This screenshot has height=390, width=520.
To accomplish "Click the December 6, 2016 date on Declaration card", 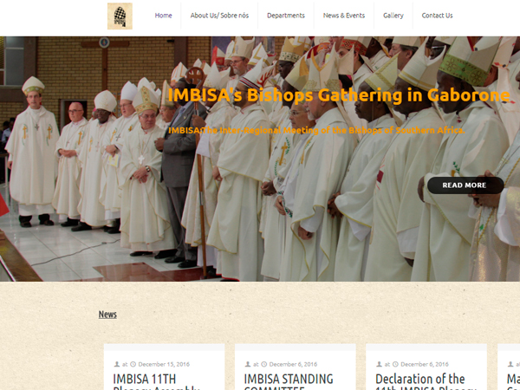I will click(425, 364).
